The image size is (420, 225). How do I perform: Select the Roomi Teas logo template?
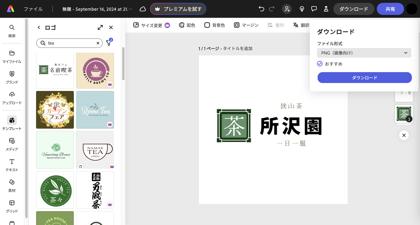(95, 110)
